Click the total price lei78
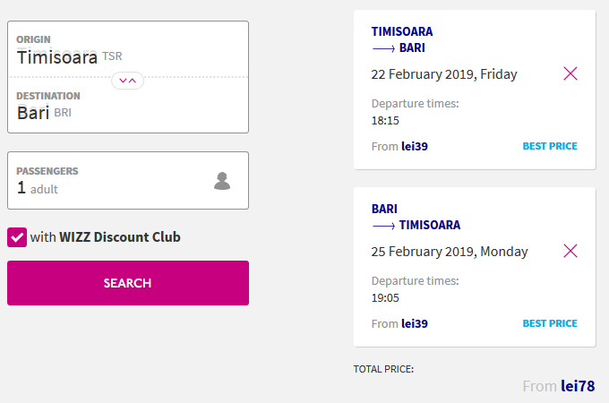The width and height of the screenshot is (609, 403). pos(578,386)
